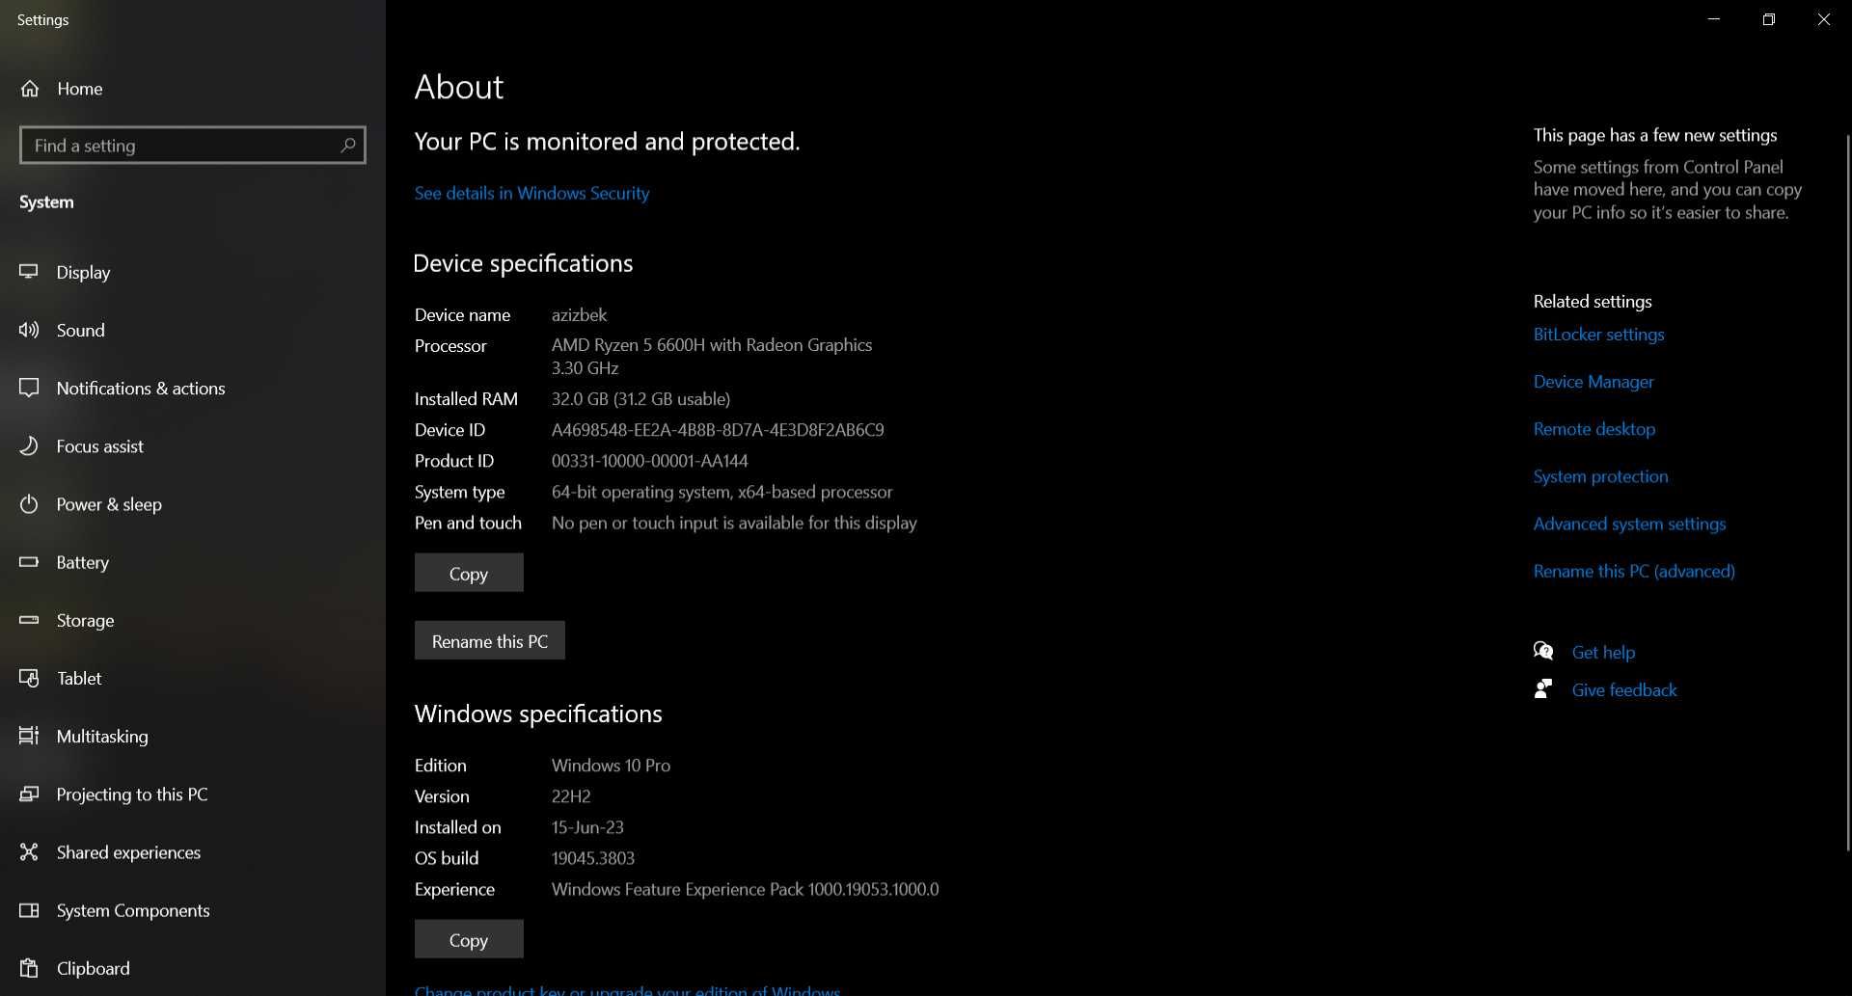Click the Notifications & actions icon
The image size is (1852, 996).
[x=29, y=388]
